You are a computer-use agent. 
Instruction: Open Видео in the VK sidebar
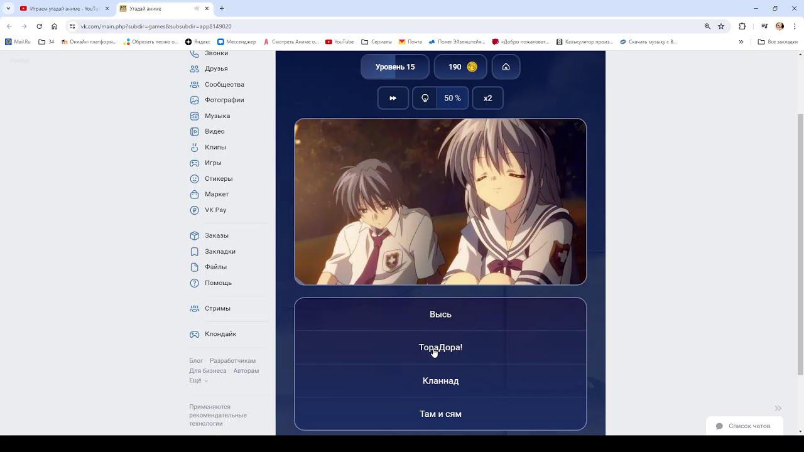pyautogui.click(x=214, y=131)
